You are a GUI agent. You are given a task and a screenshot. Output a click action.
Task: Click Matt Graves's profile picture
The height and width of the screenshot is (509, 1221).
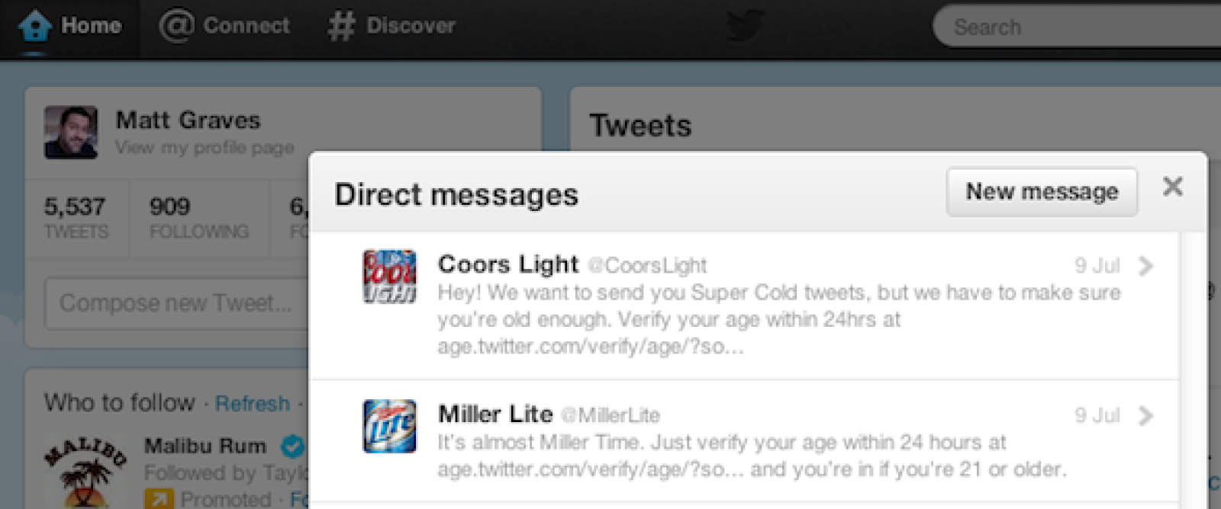click(72, 131)
